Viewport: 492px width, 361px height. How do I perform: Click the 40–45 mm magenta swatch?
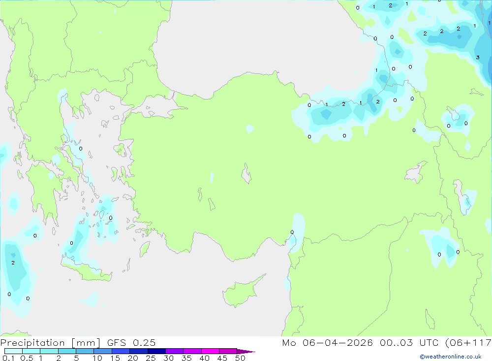click(210, 351)
